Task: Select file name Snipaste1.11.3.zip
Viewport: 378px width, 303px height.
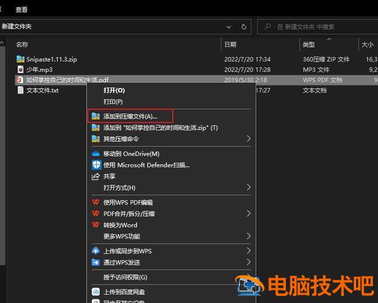Action: pyautogui.click(x=51, y=59)
